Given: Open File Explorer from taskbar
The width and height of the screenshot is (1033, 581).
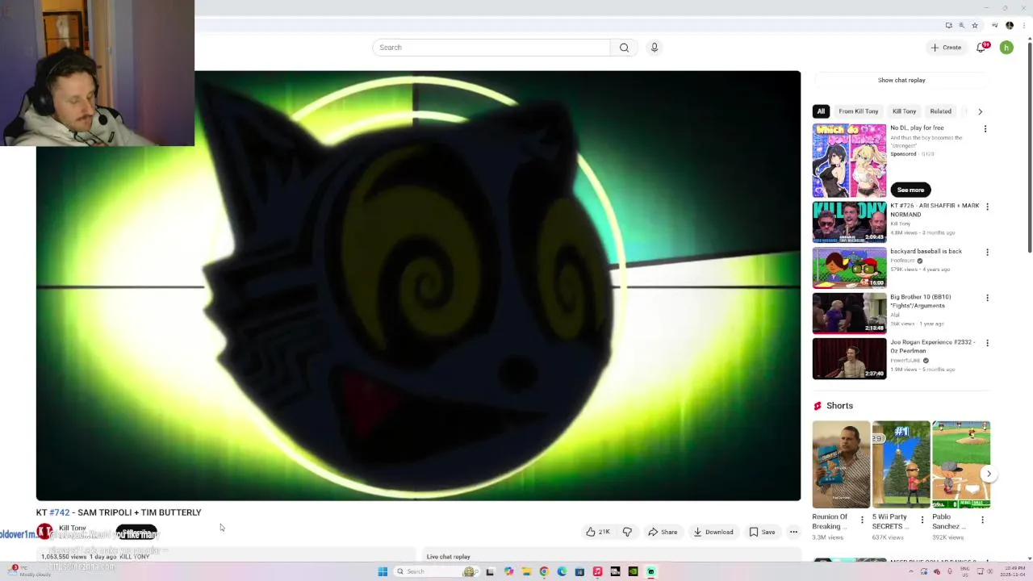Looking at the screenshot, I should (526, 571).
